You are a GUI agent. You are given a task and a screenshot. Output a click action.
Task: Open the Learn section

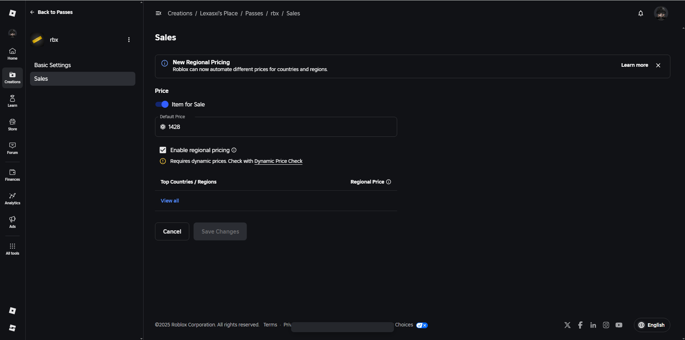(x=12, y=101)
